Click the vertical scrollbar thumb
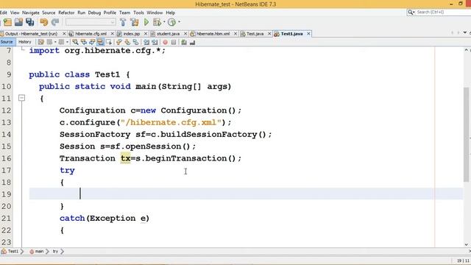The width and height of the screenshot is (471, 265). [x=466, y=134]
